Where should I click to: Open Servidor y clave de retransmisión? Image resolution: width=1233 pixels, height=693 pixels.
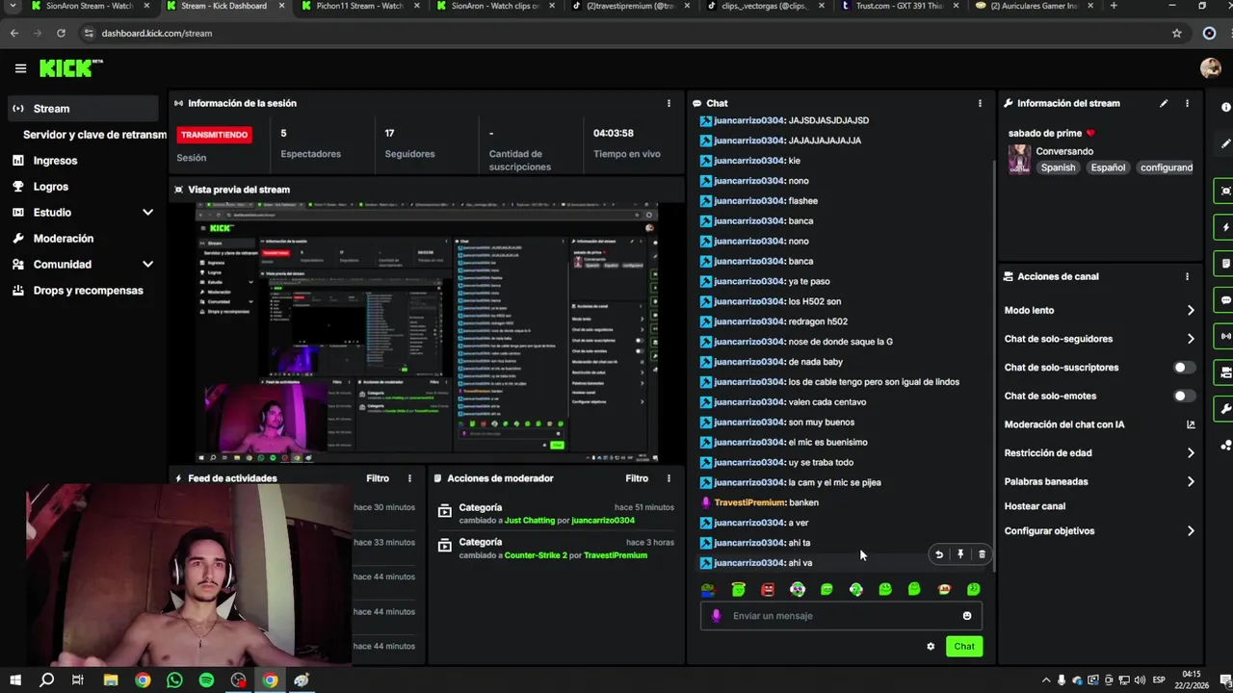point(93,135)
